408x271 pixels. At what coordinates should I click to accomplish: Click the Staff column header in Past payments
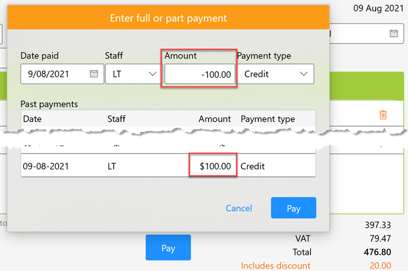coord(117,119)
